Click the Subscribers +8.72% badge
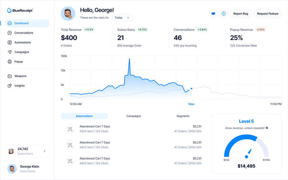Image resolution: width=288 pixels, height=180 pixels. (x=142, y=30)
